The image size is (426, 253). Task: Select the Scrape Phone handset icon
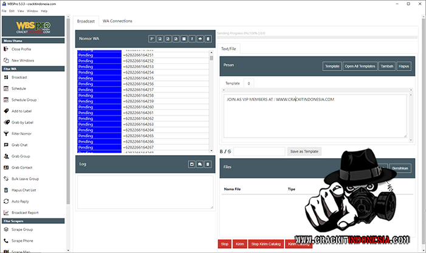pyautogui.click(x=6, y=241)
